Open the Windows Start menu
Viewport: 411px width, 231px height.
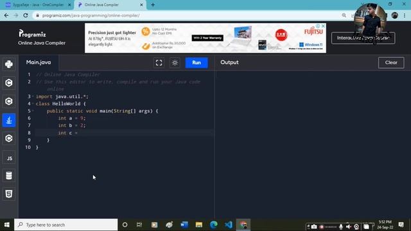click(7, 225)
